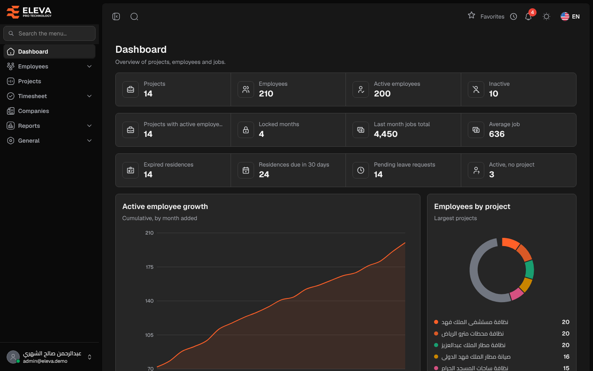
Task: Click the Average job card icon
Action: (476, 130)
